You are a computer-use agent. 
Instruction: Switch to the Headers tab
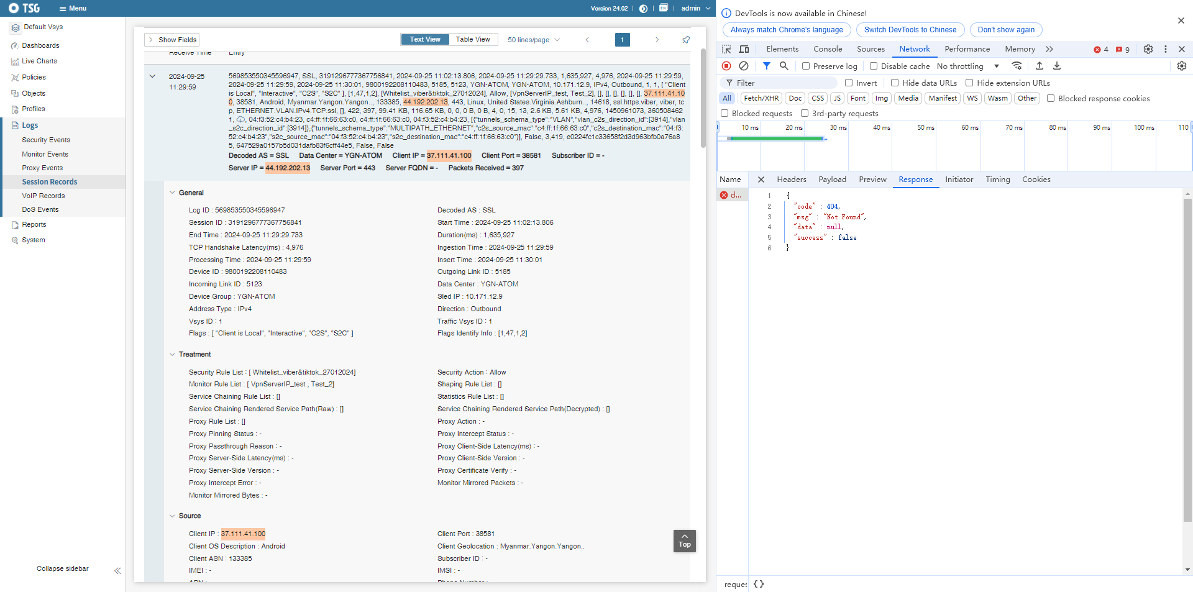[x=791, y=180]
